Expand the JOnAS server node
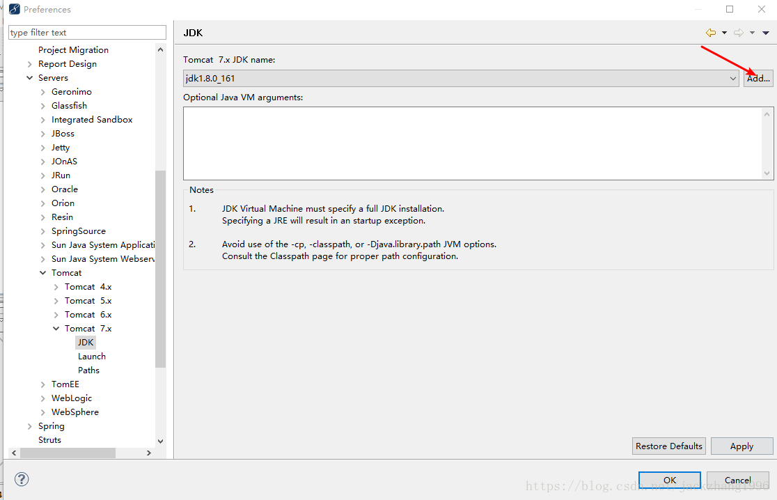The height and width of the screenshot is (500, 777). tap(42, 161)
